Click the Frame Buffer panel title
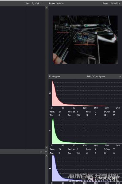 pyautogui.click(x=56, y=3)
